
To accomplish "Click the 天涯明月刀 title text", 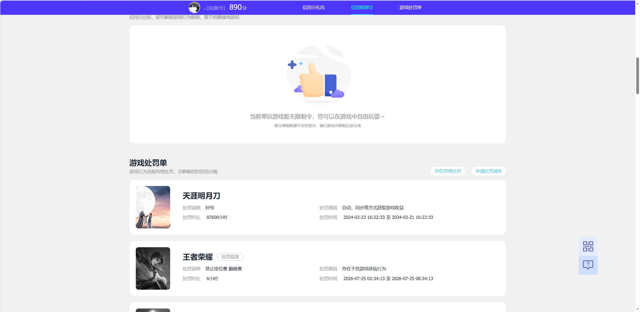I will (x=201, y=196).
